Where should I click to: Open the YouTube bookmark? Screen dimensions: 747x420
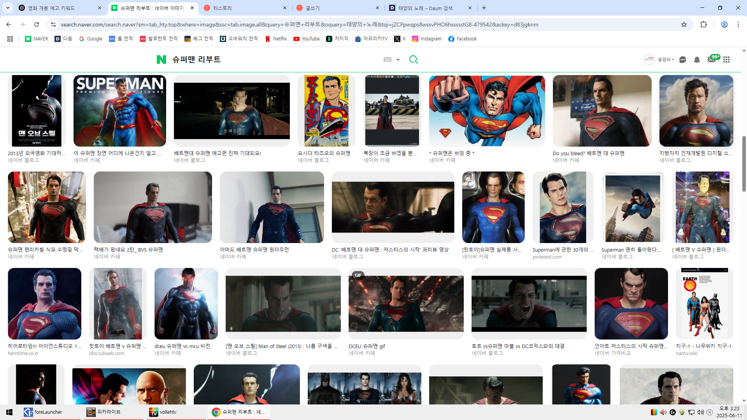tap(307, 39)
